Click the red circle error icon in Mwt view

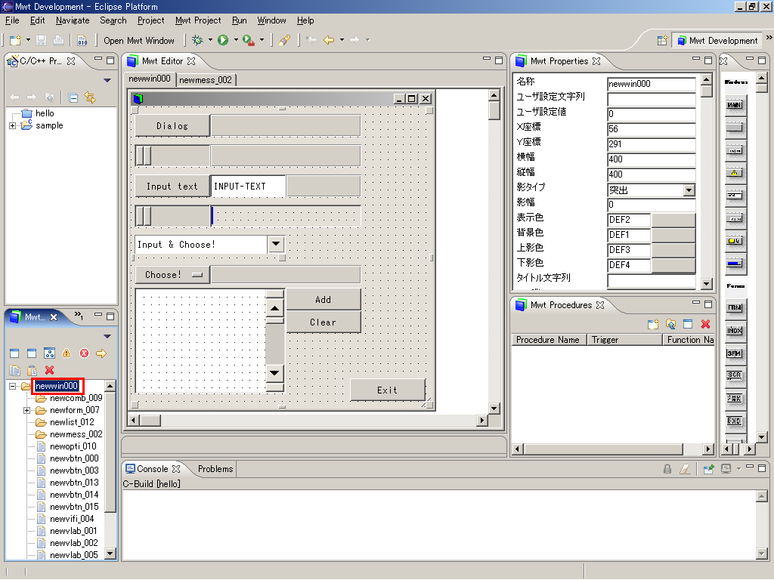pos(85,353)
